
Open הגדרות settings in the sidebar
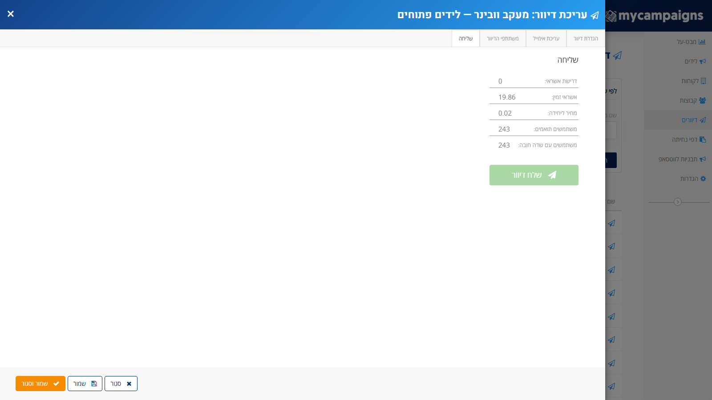pyautogui.click(x=678, y=179)
